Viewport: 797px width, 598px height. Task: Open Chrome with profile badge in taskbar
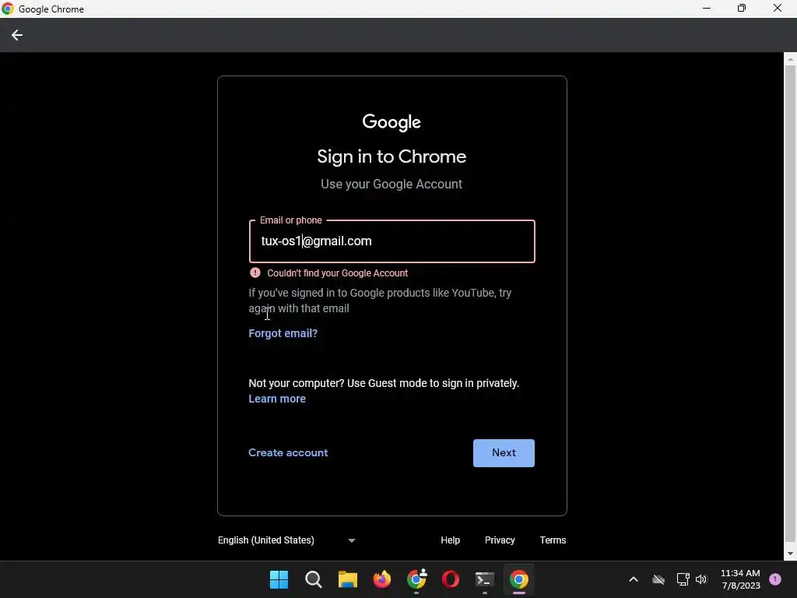416,579
